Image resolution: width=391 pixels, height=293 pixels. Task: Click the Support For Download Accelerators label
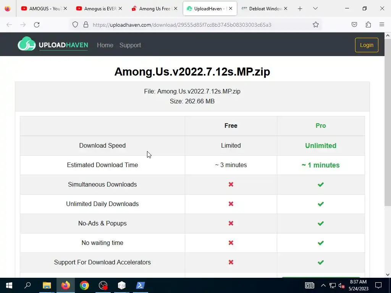[x=102, y=262]
